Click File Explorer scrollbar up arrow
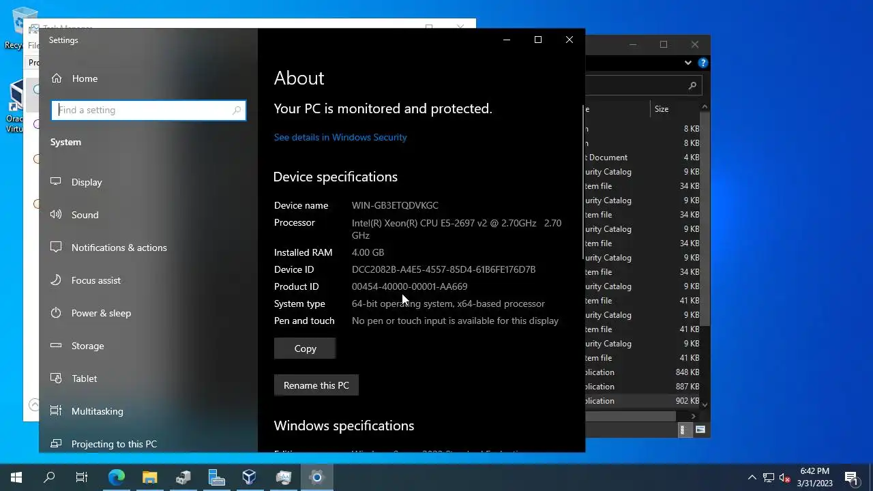873x491 pixels. tap(705, 107)
